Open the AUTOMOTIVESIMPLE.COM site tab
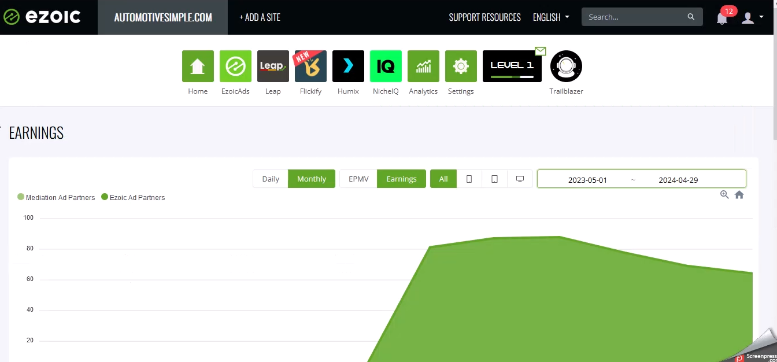Viewport: 777px width, 362px height. pyautogui.click(x=163, y=17)
